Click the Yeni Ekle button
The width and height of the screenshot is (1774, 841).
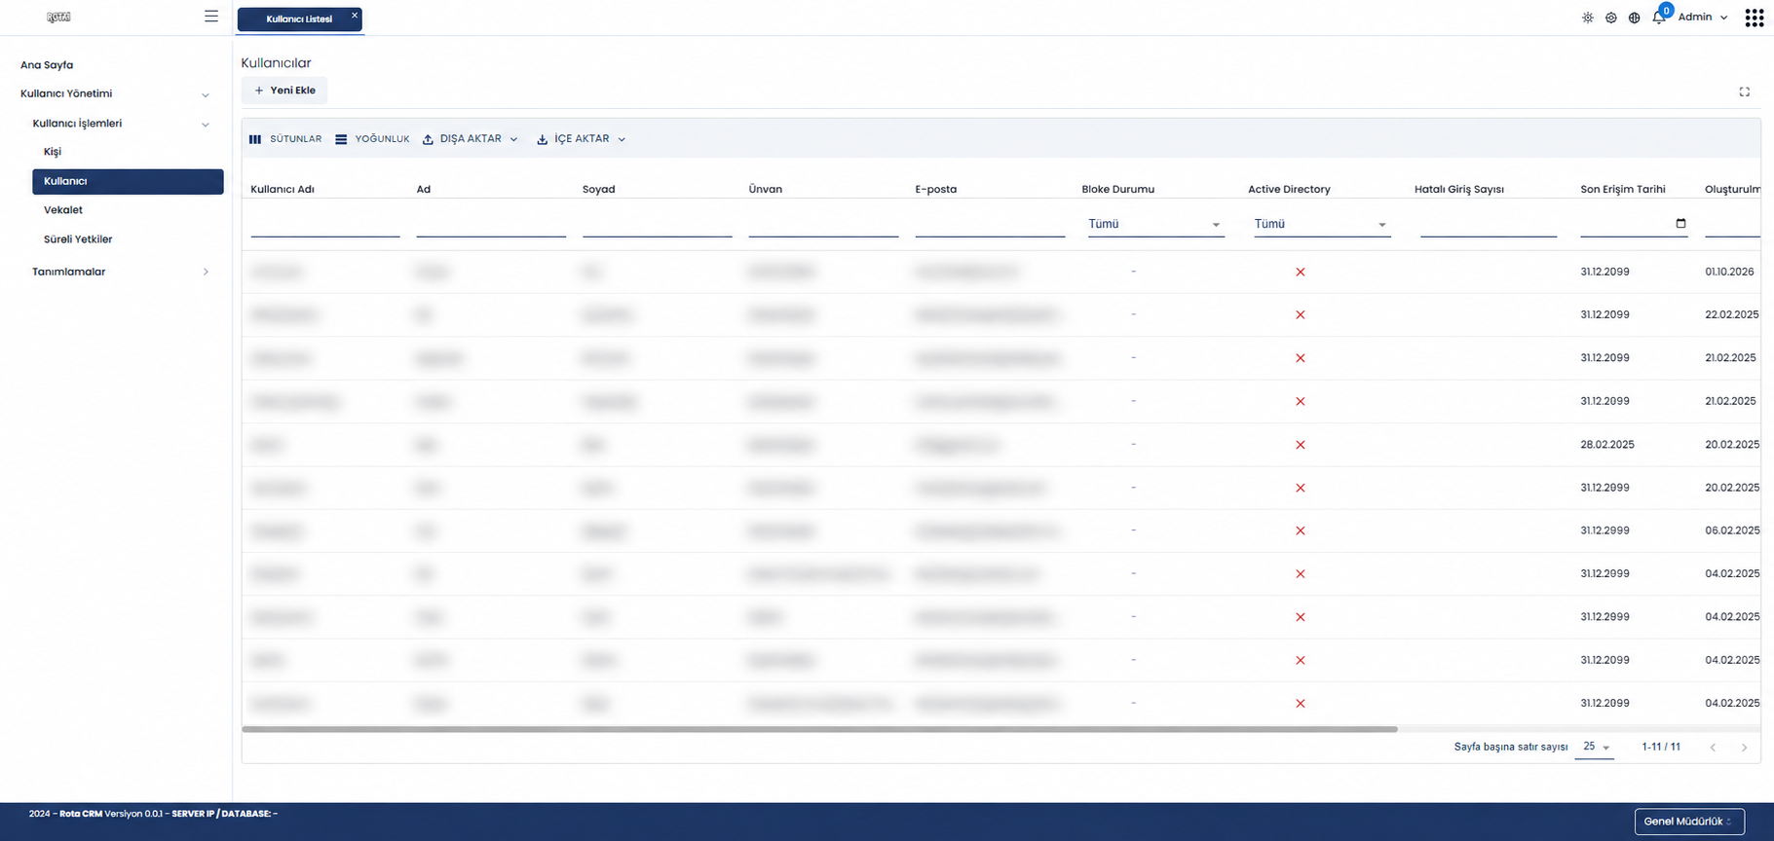tap(284, 91)
